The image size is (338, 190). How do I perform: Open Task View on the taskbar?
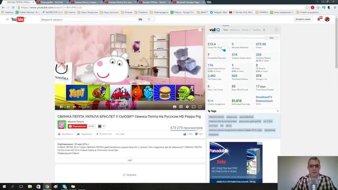click(x=21, y=186)
